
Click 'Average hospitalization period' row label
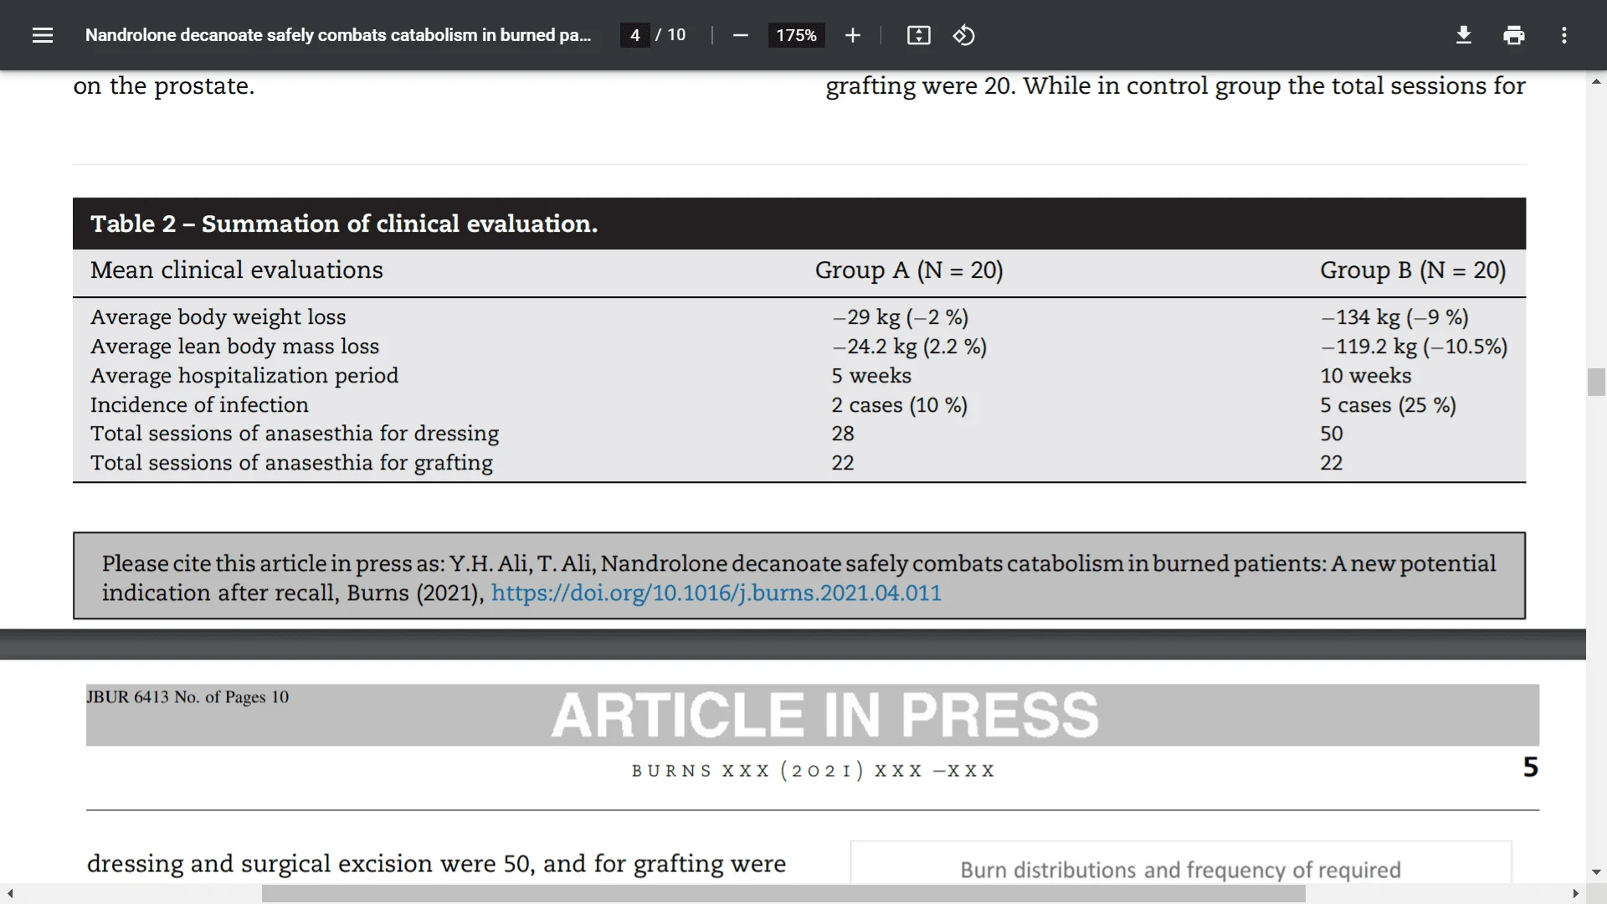(244, 376)
